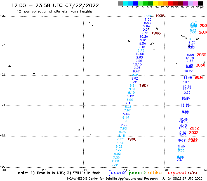This screenshot has width=207, height=181.
Task: Click the wave height value 7.97
Action: point(127,110)
